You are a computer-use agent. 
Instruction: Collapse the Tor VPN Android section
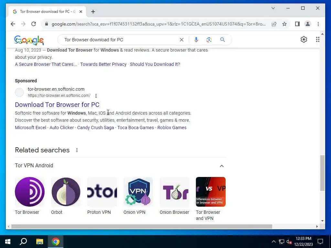point(222,166)
